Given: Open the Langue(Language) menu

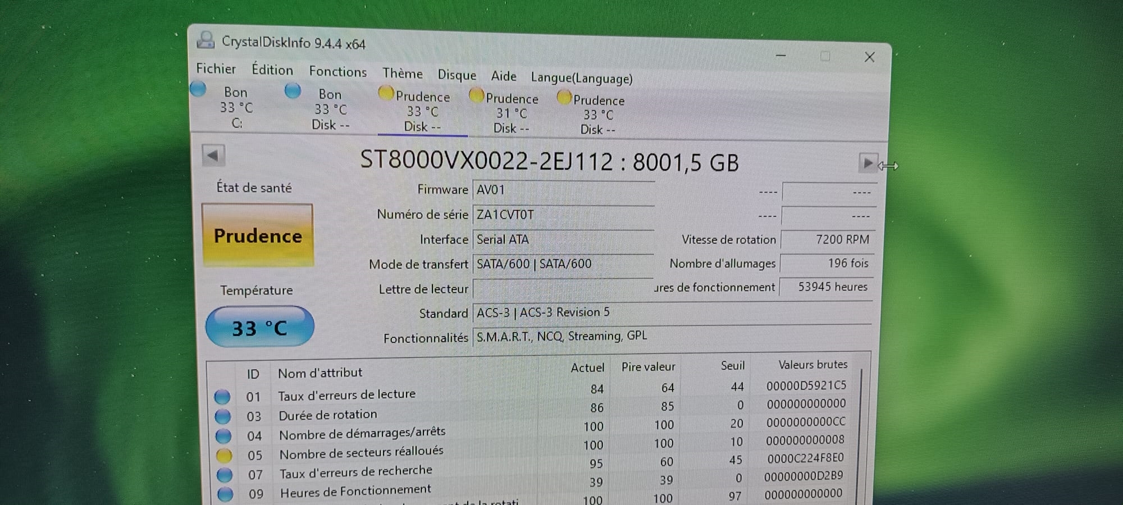Looking at the screenshot, I should click(581, 78).
